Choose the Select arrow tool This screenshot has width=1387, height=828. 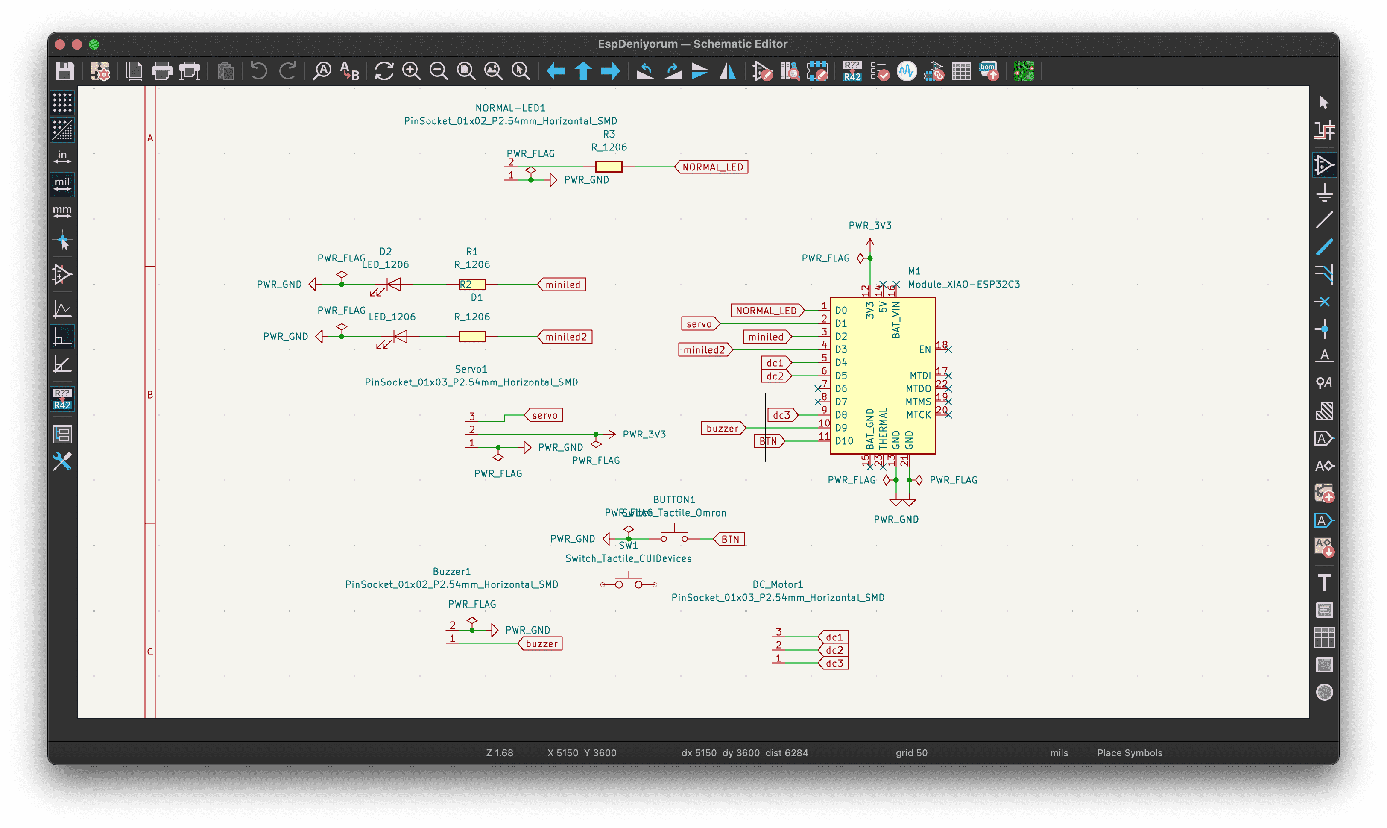(x=1324, y=103)
